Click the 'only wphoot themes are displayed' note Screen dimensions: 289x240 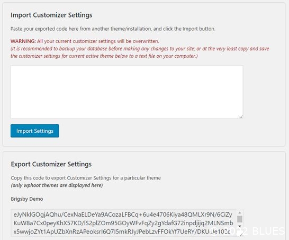tap(57, 185)
